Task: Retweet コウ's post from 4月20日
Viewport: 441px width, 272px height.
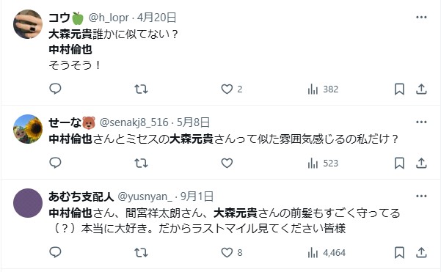Action: coord(141,89)
